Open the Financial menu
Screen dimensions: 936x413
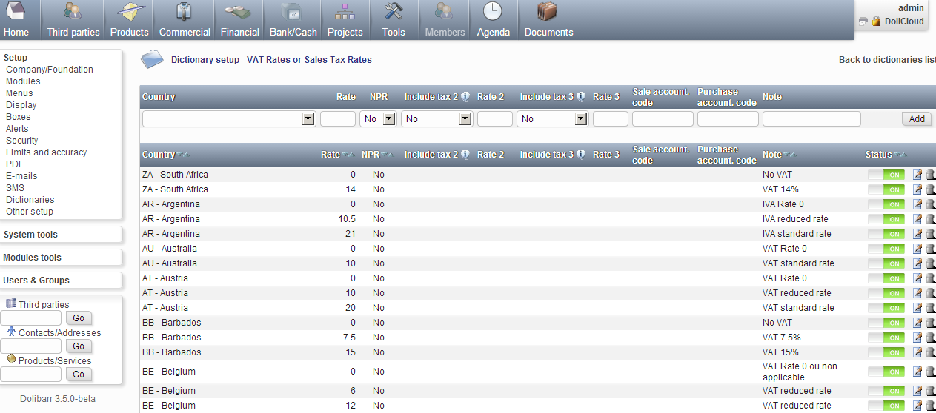(x=239, y=20)
